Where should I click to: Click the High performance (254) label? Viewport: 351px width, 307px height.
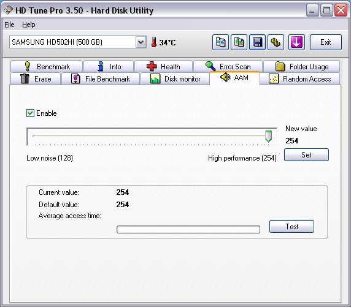pos(242,158)
